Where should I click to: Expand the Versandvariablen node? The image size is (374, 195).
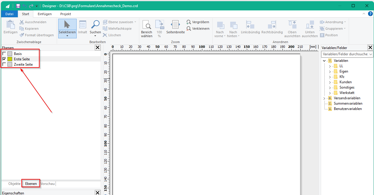coord(324,98)
